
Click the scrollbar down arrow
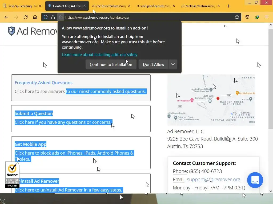tap(271, 191)
